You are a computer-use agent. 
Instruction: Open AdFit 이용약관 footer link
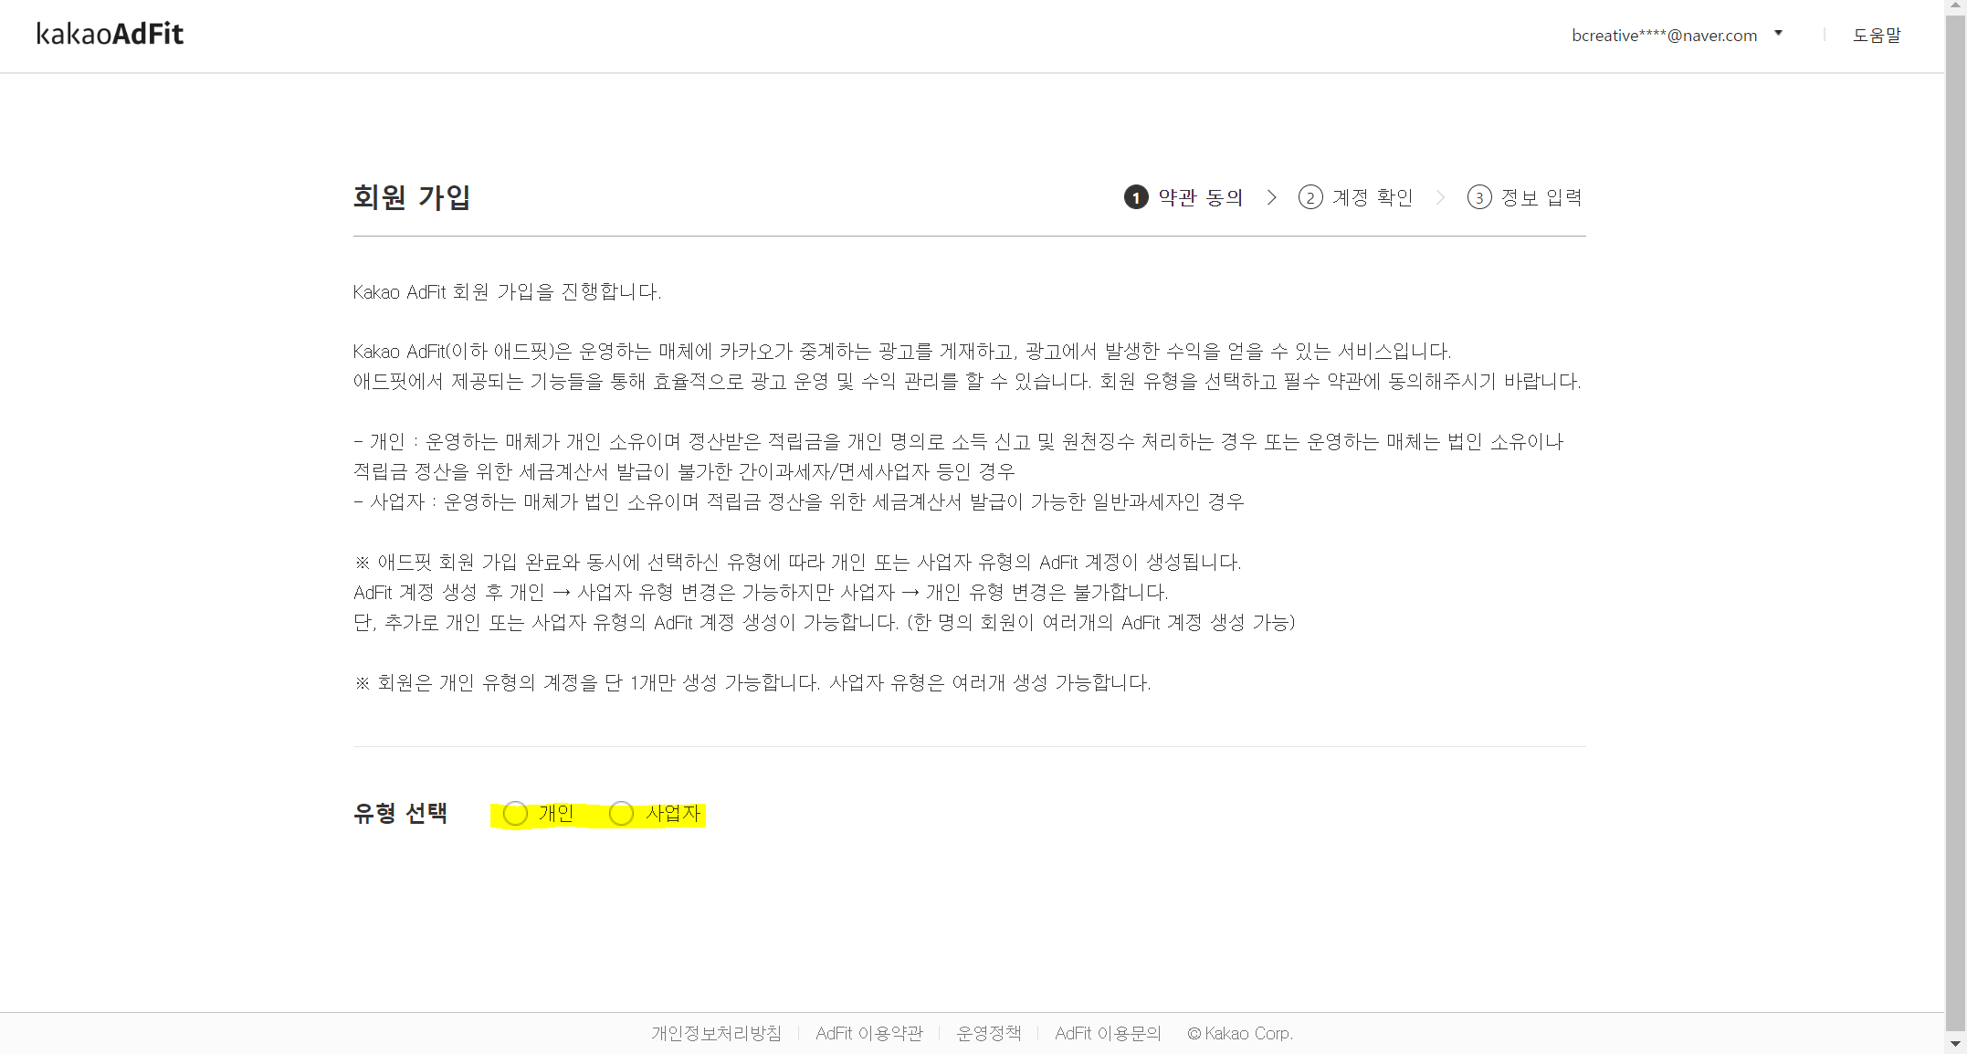(868, 1033)
